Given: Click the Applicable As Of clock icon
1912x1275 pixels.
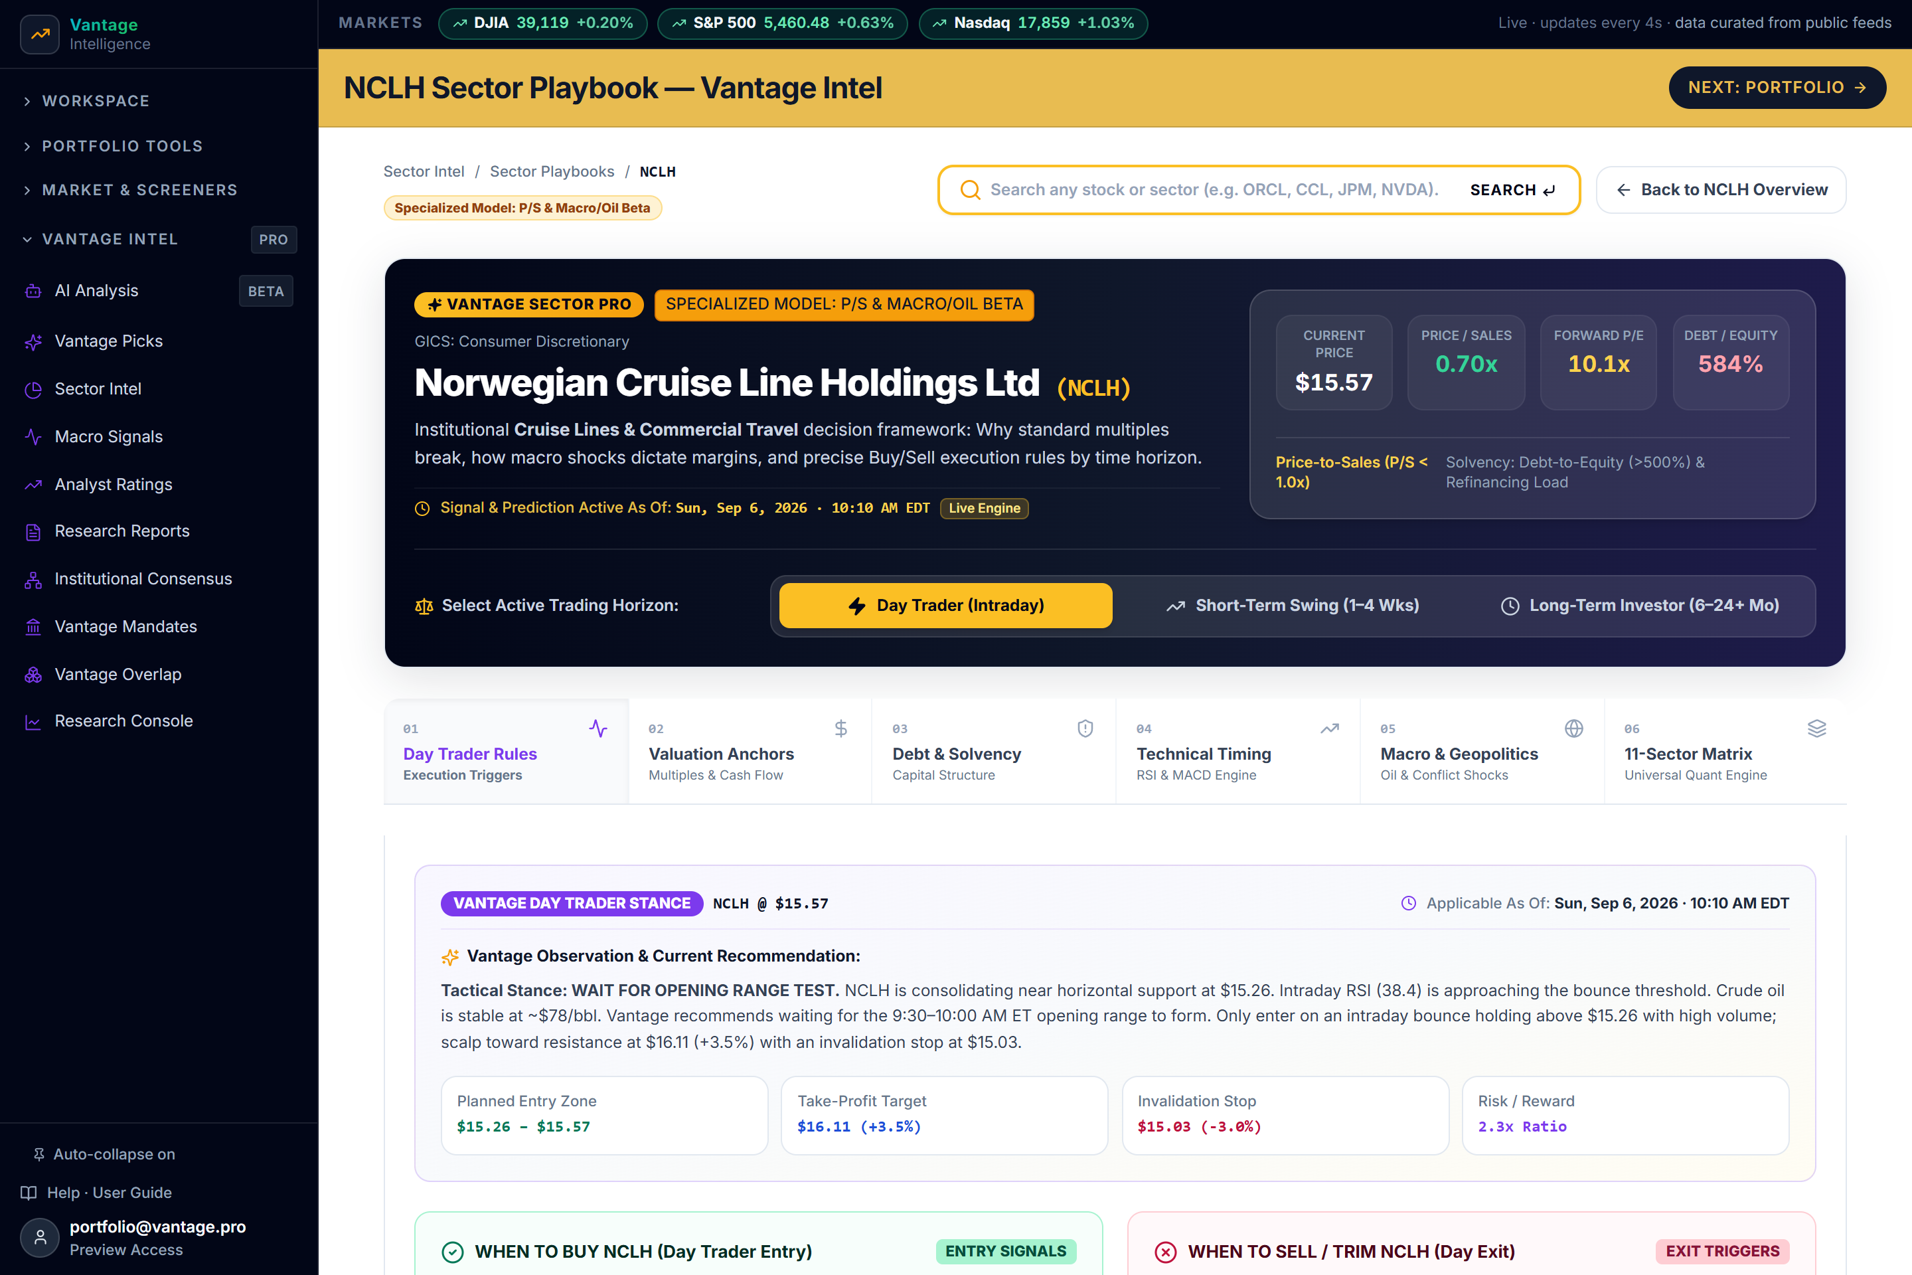Looking at the screenshot, I should click(x=1409, y=903).
